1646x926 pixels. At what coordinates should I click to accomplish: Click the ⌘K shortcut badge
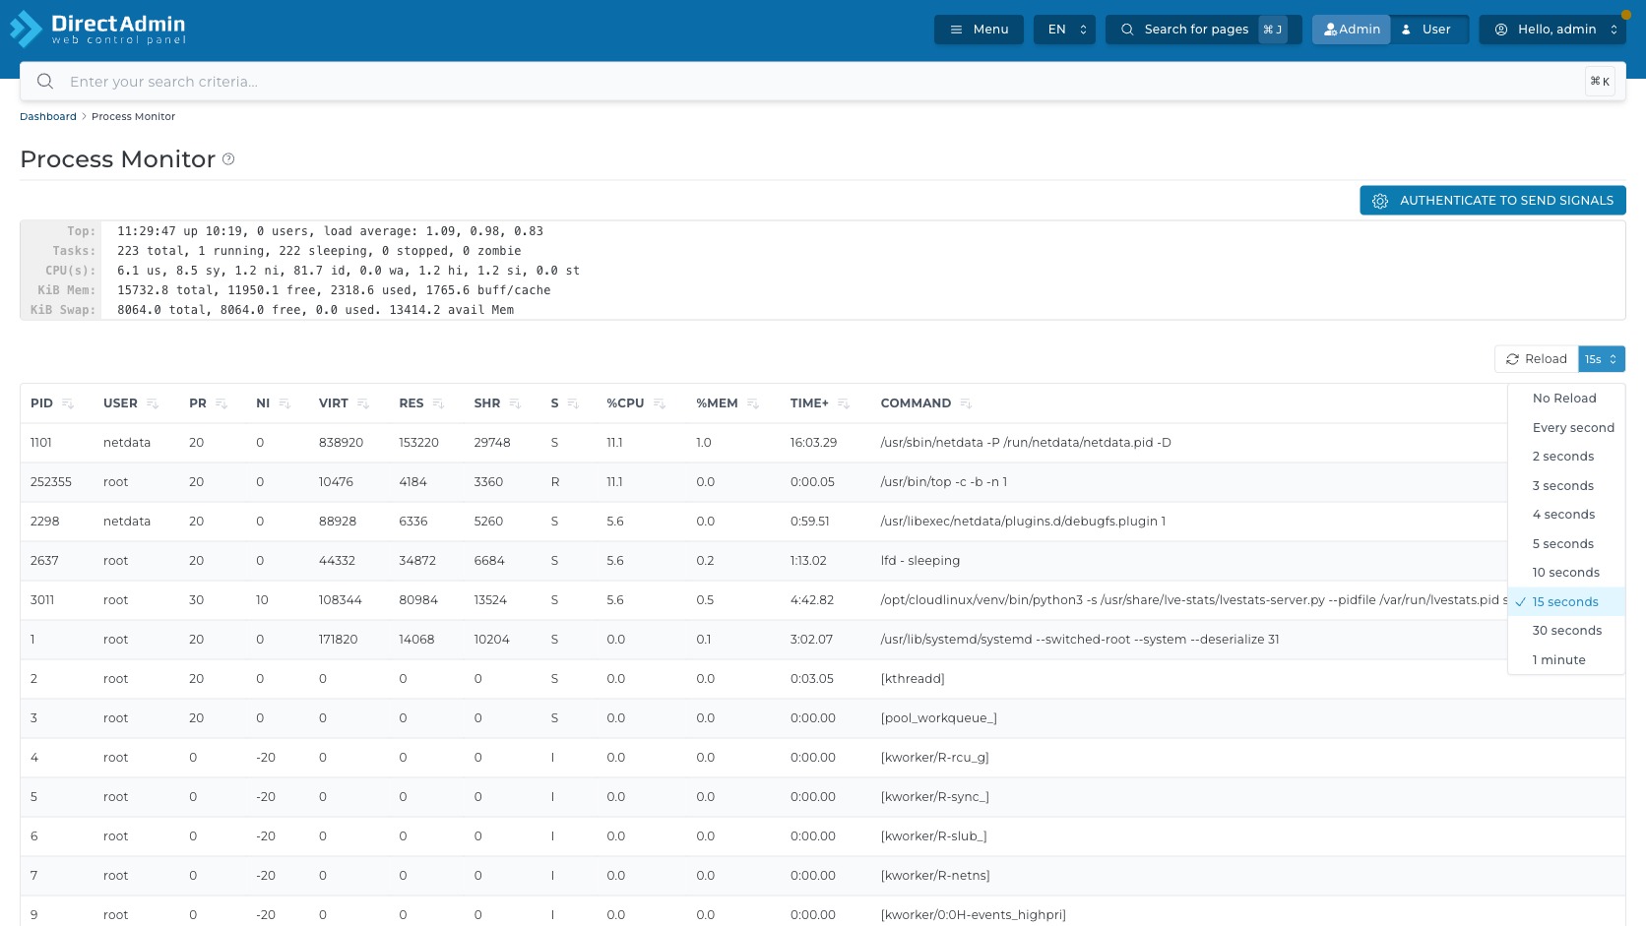point(1600,82)
